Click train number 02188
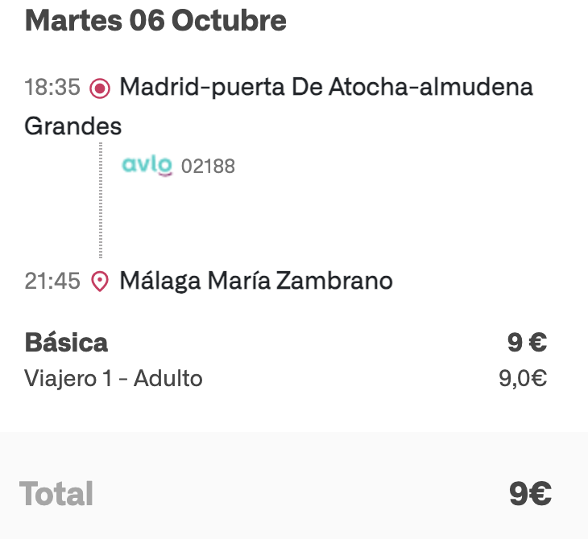Viewport: 588px width, 539px height. [208, 167]
